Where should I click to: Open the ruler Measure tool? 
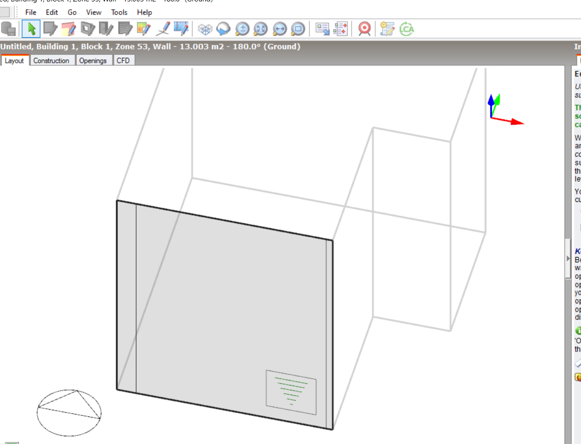[181, 29]
